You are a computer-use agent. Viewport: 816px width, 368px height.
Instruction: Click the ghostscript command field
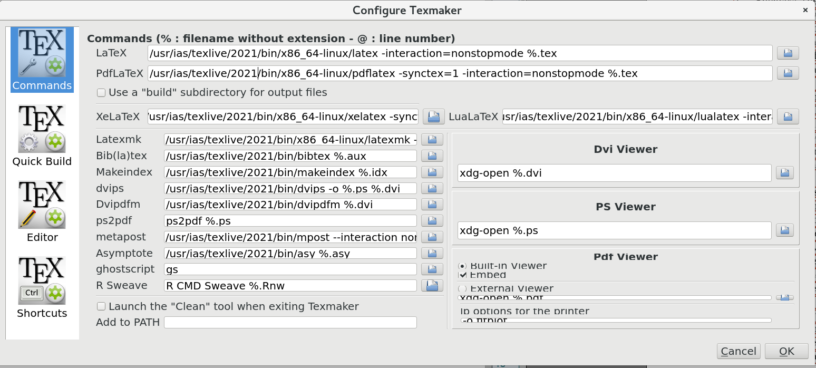[290, 269]
